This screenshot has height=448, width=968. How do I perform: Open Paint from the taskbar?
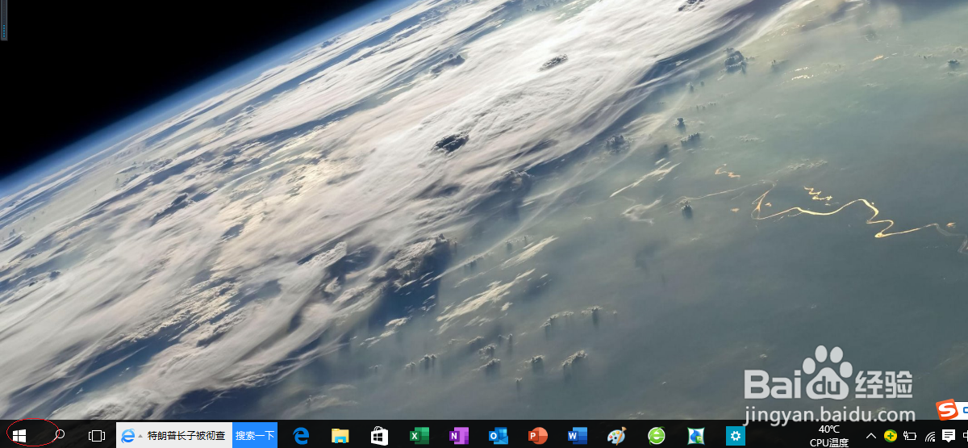point(616,436)
